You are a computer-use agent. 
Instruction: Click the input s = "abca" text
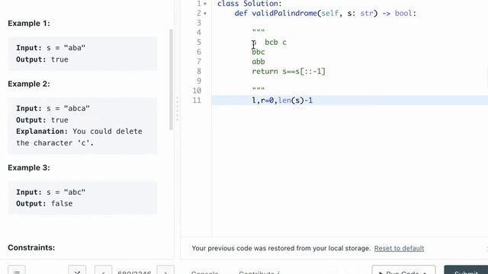tap(53, 108)
